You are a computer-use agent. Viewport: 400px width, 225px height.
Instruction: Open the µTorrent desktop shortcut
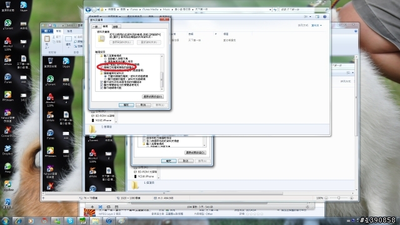point(7,24)
